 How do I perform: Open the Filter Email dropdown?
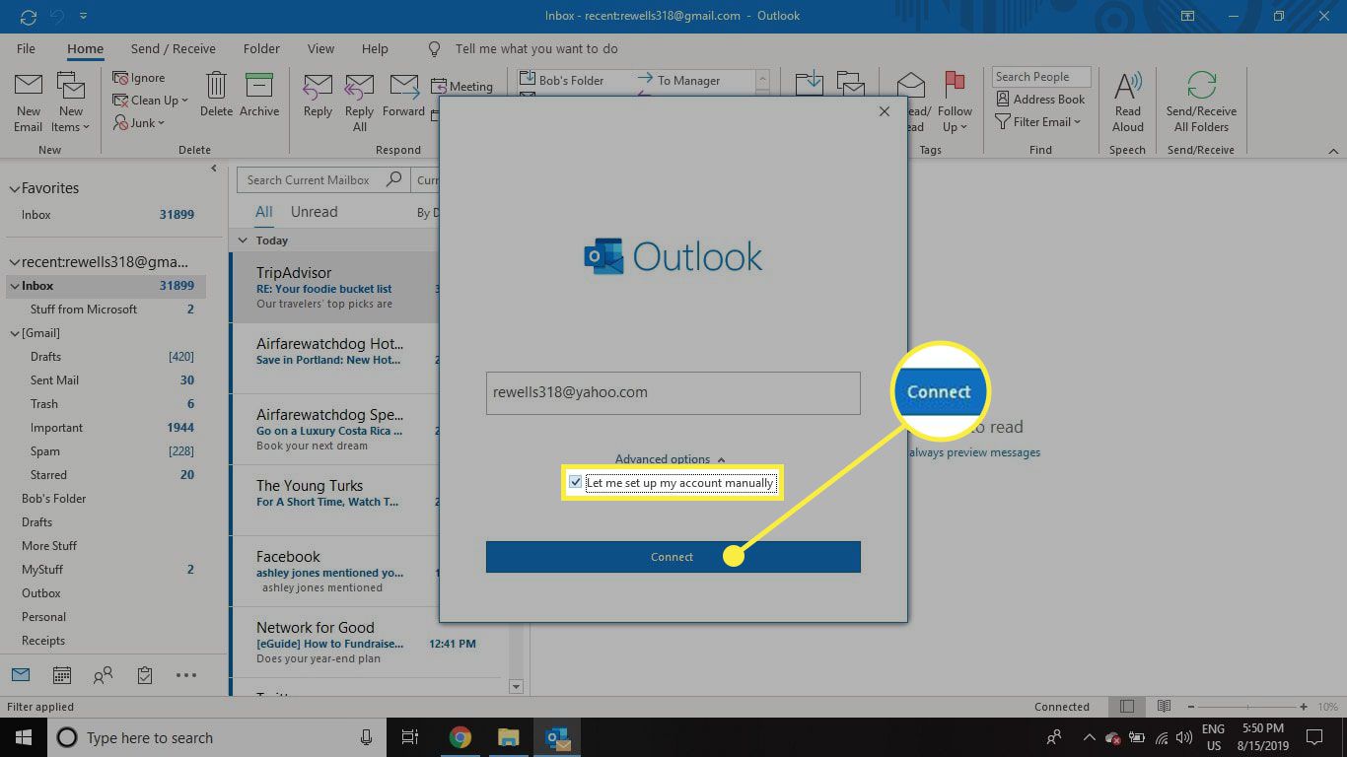click(x=1038, y=122)
